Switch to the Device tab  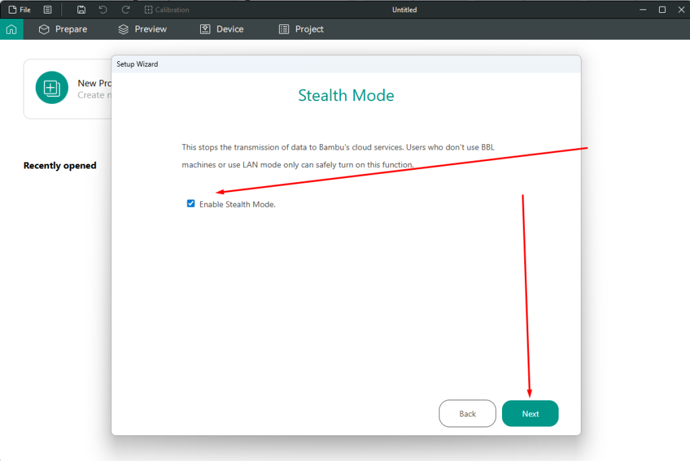pos(222,29)
